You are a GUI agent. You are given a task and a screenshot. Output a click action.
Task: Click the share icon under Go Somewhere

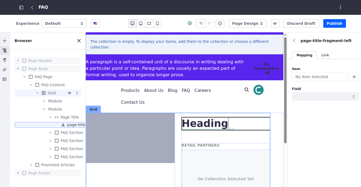(x=267, y=73)
